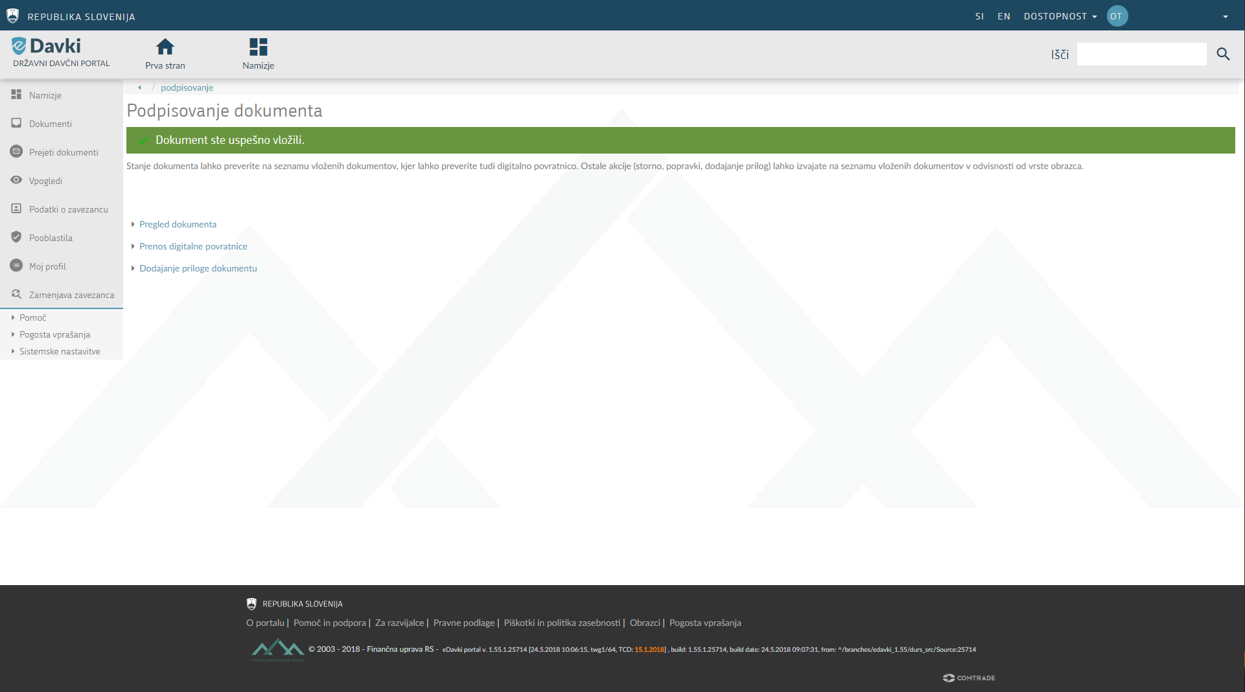1245x692 pixels.
Task: Expand the Pomoč sidebar entry
Action: pos(32,317)
